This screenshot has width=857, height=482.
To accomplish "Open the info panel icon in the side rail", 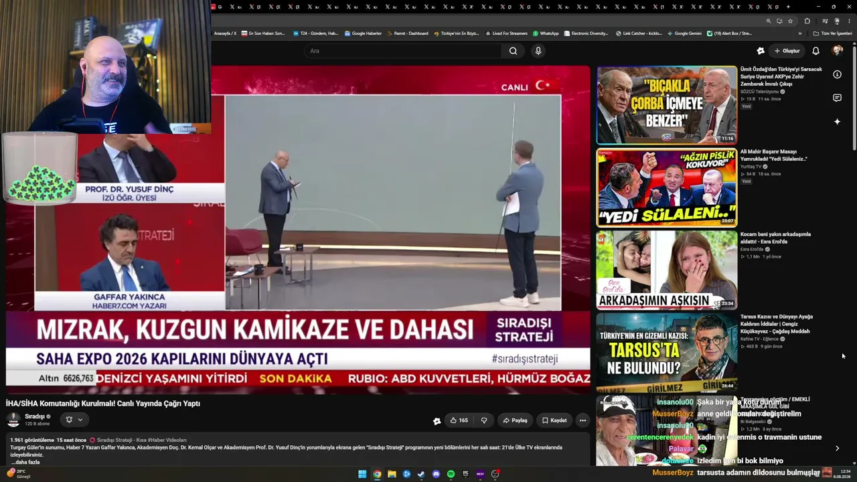I will tap(837, 74).
